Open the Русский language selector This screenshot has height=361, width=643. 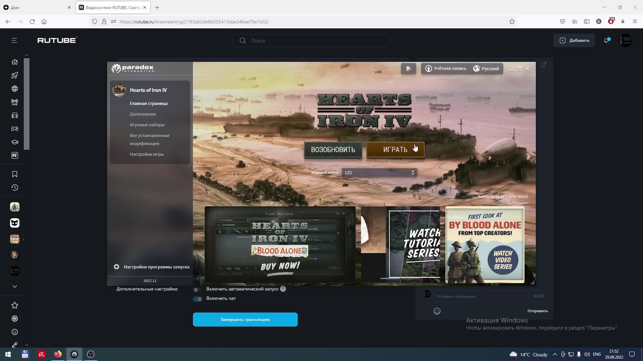486,69
